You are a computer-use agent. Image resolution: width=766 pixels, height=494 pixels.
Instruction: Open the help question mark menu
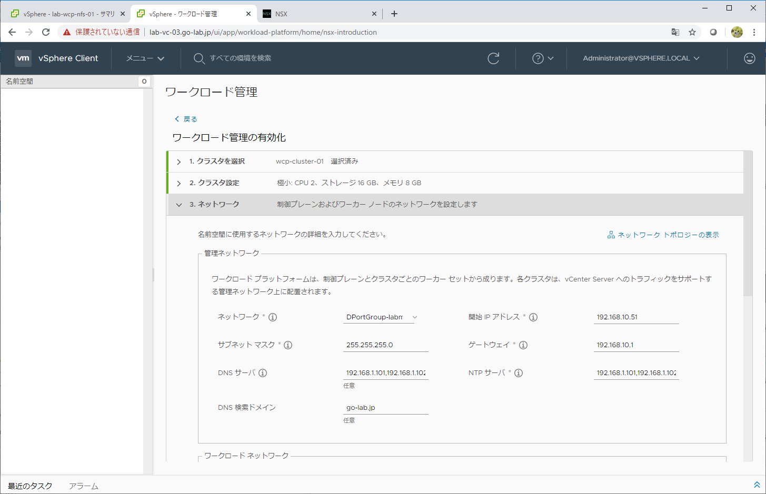click(x=543, y=58)
